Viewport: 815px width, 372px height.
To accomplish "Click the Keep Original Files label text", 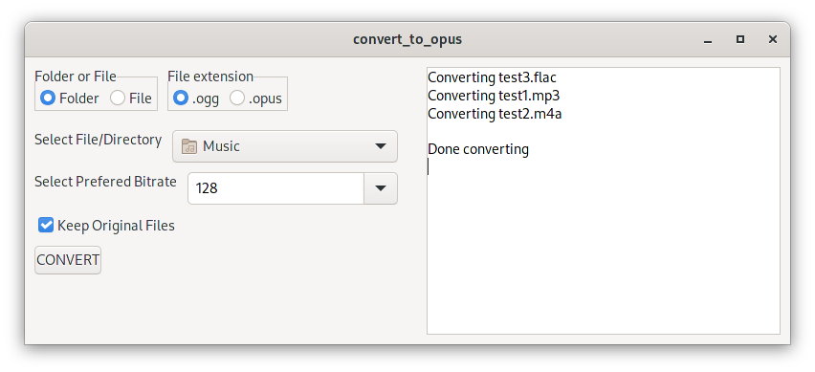I will pos(116,226).
